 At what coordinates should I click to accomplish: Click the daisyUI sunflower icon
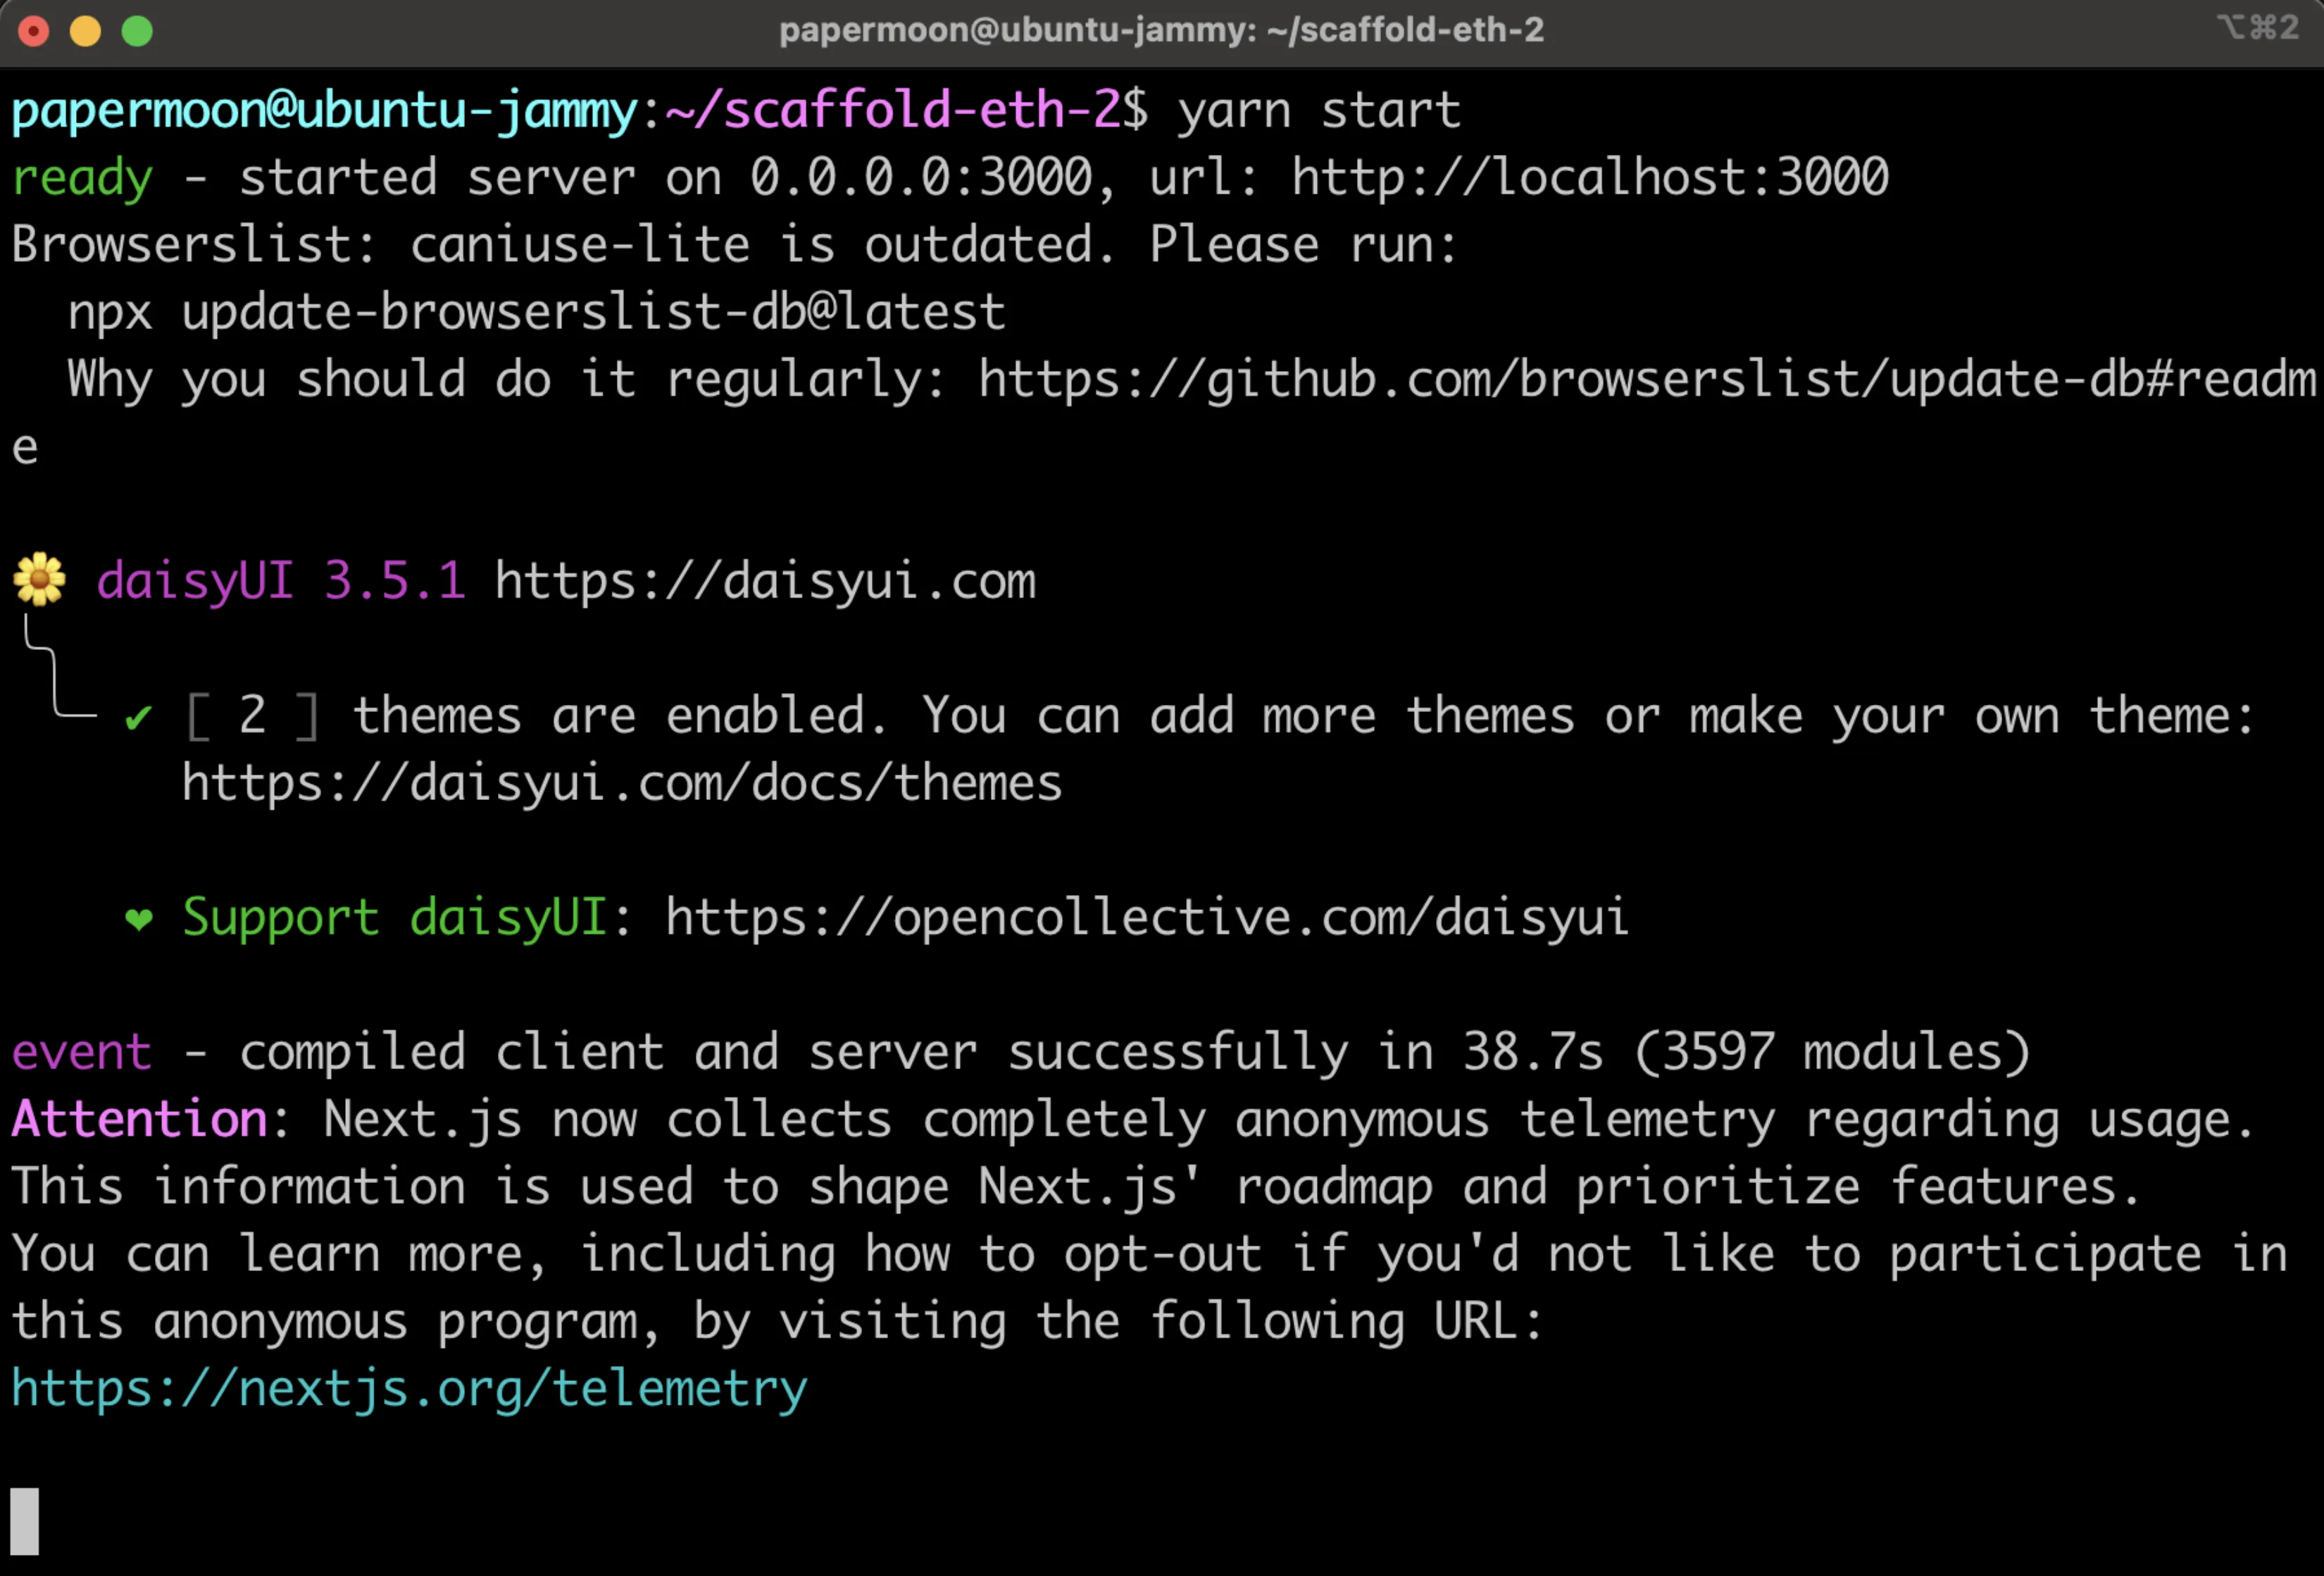39,579
